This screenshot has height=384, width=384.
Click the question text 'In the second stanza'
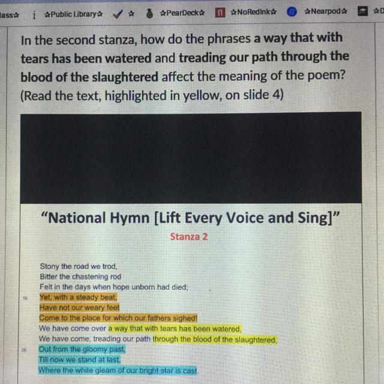click(79, 40)
